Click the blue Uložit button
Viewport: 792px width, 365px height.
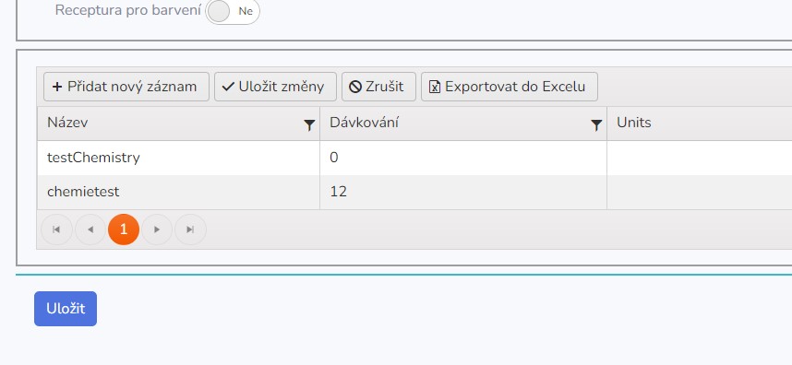(x=66, y=309)
